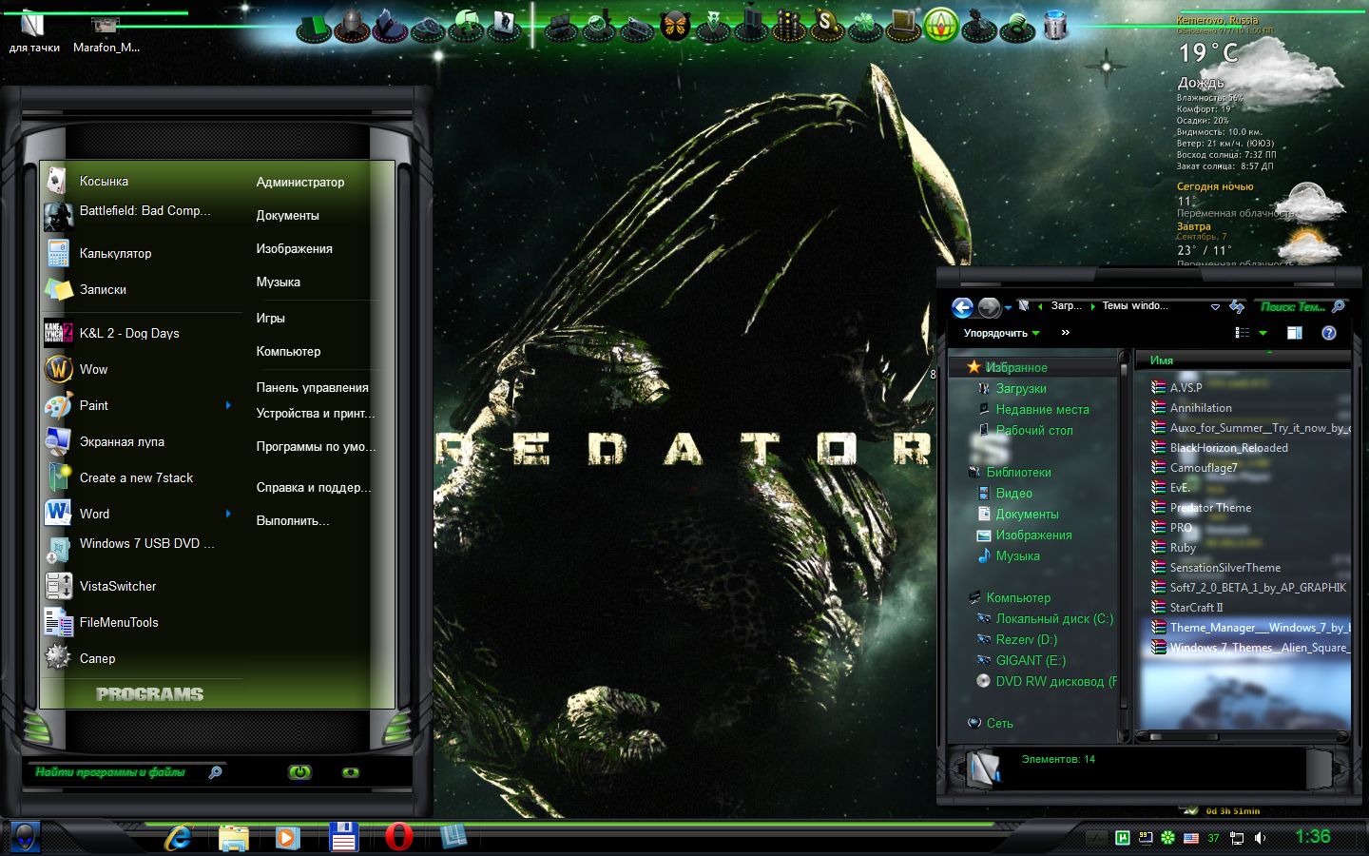Click the uTorrent tray icon
Viewport: 1369px width, 856px height.
[1122, 838]
